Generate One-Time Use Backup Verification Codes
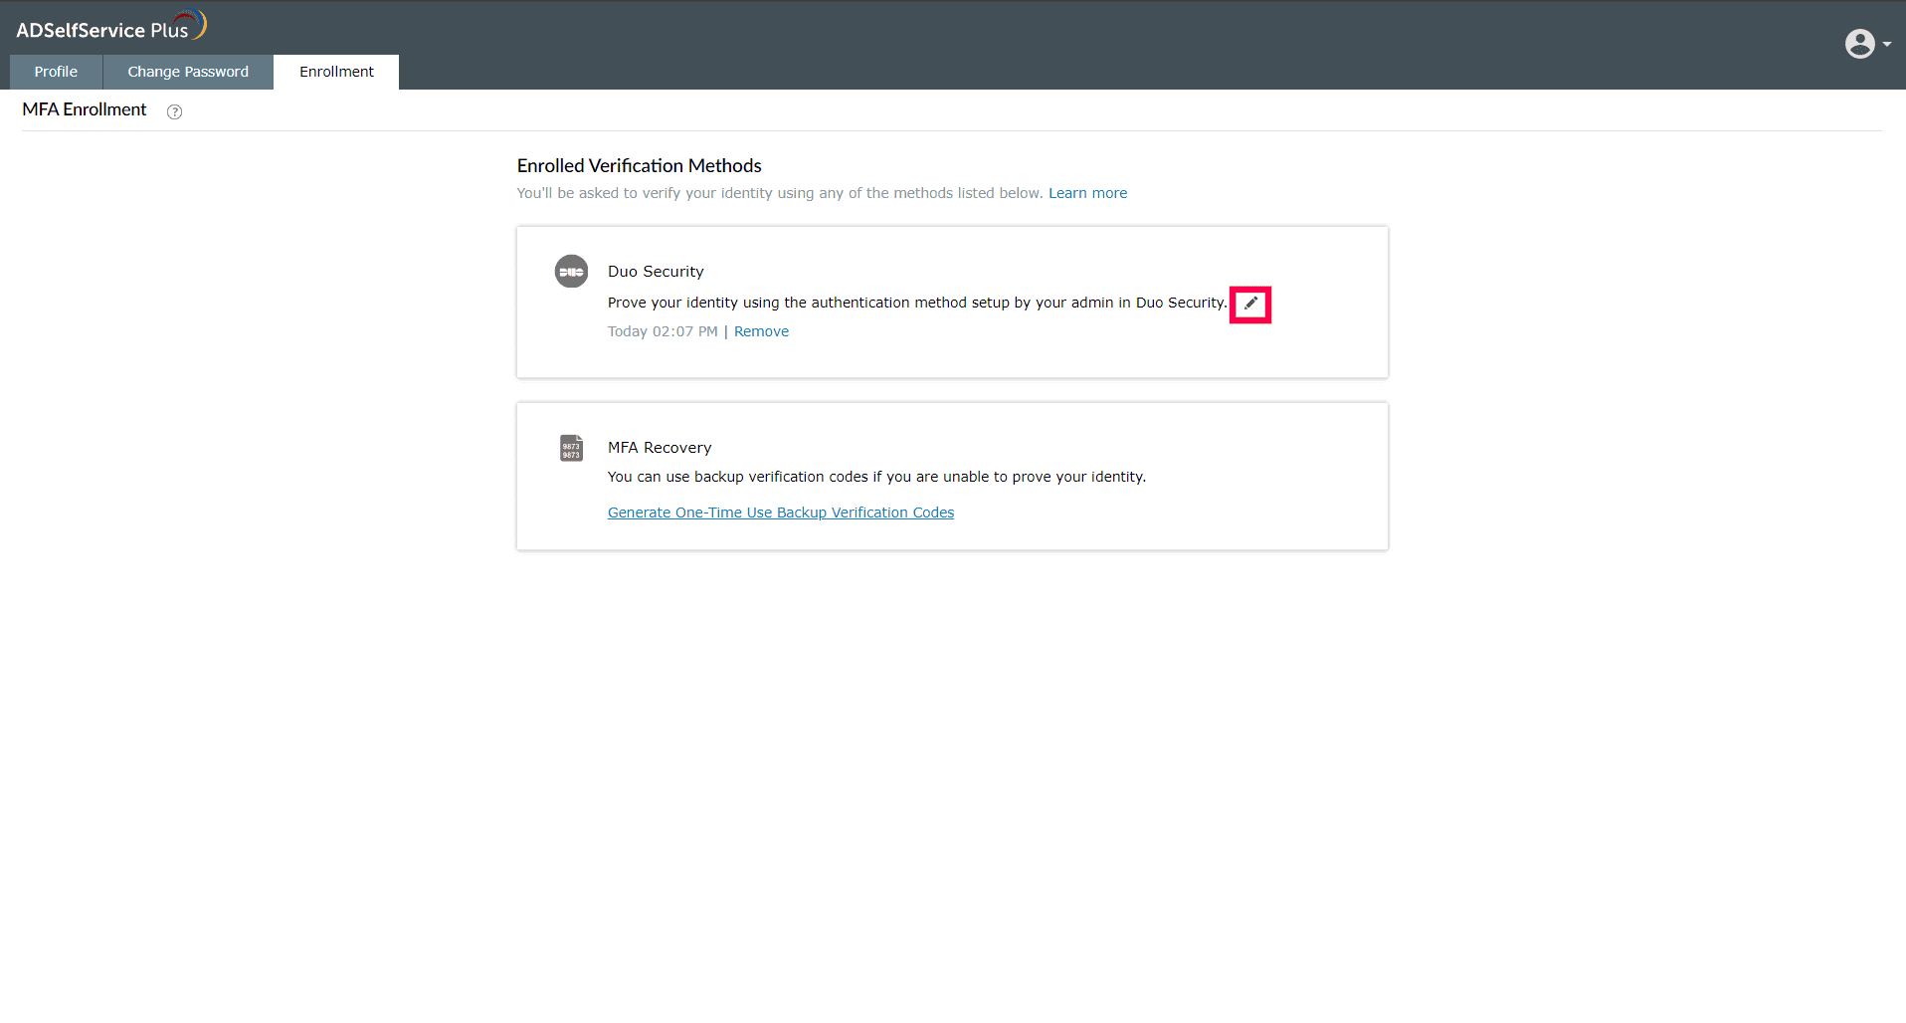 (x=781, y=512)
